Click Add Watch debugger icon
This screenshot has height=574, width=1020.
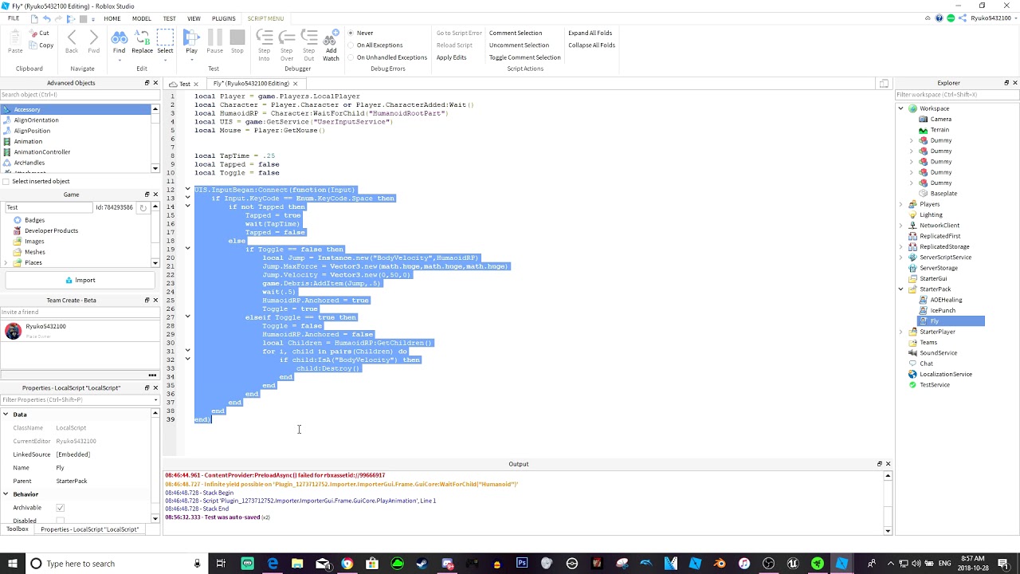pyautogui.click(x=331, y=45)
